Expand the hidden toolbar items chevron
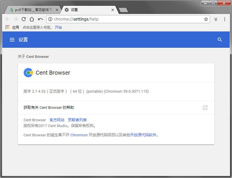232x178 pixels. click(216, 19)
